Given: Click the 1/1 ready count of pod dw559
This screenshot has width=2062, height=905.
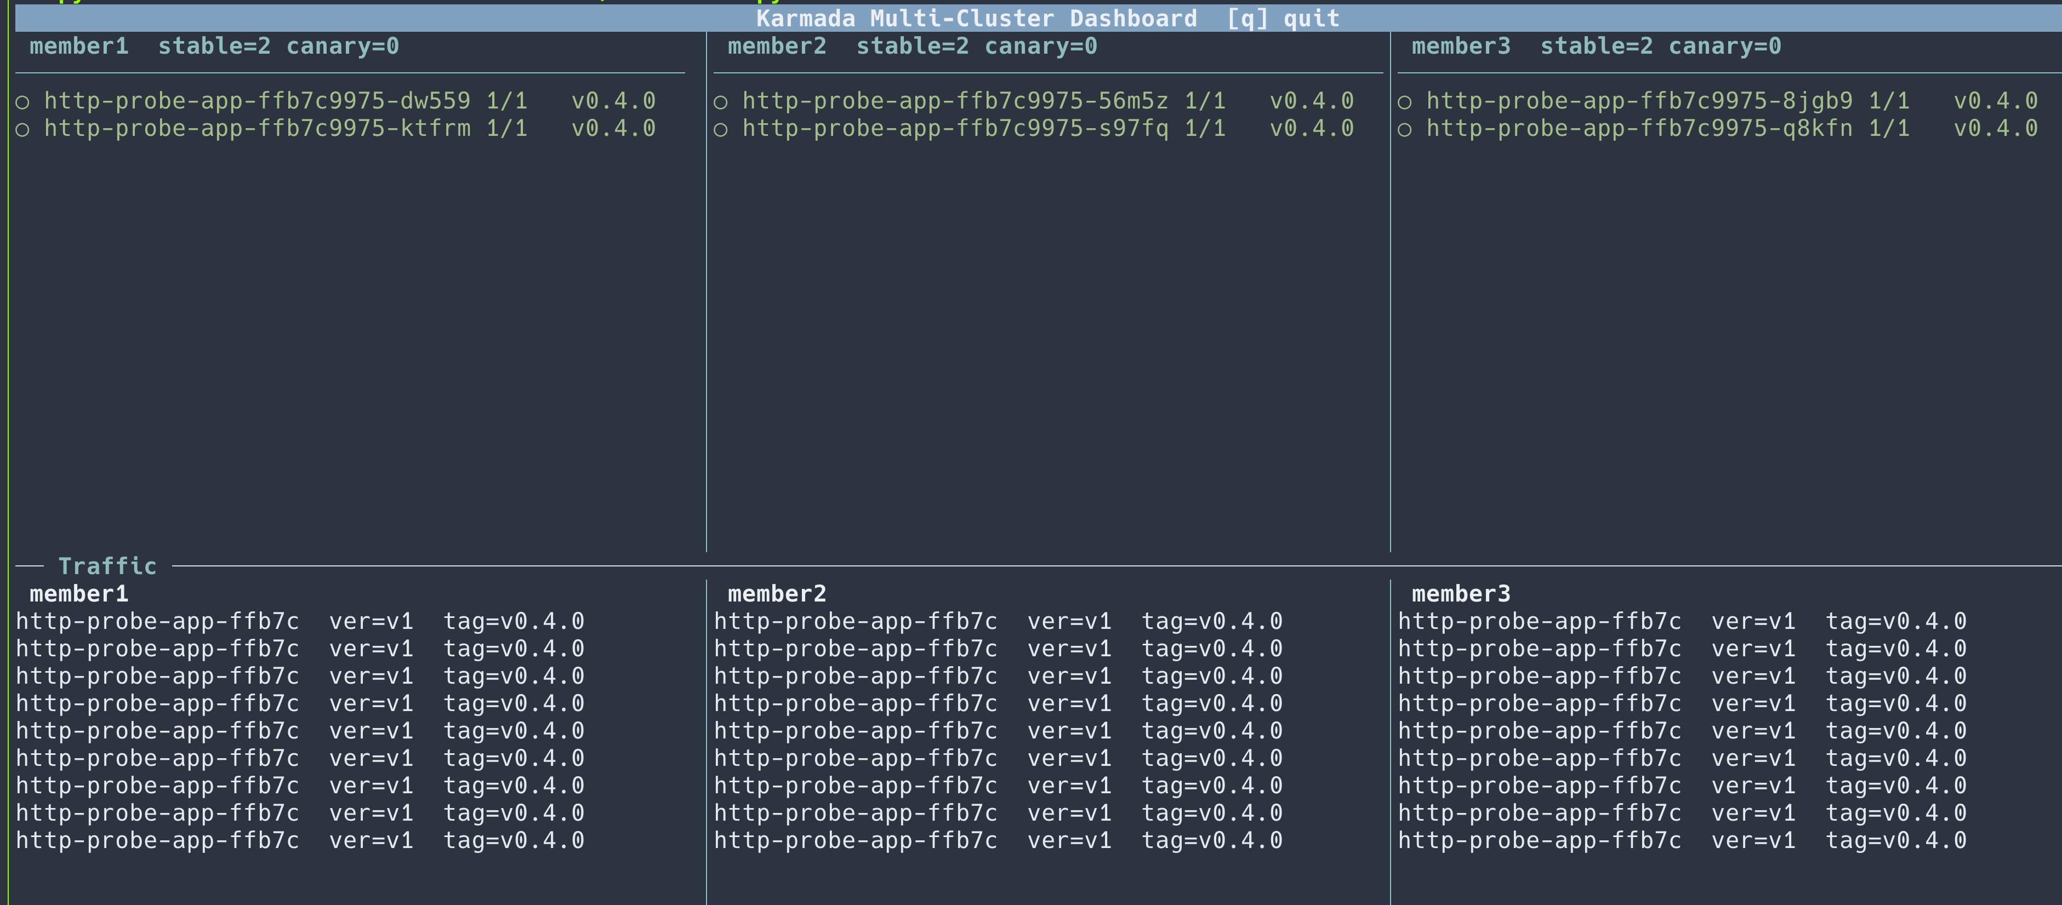Looking at the screenshot, I should coord(506,101).
